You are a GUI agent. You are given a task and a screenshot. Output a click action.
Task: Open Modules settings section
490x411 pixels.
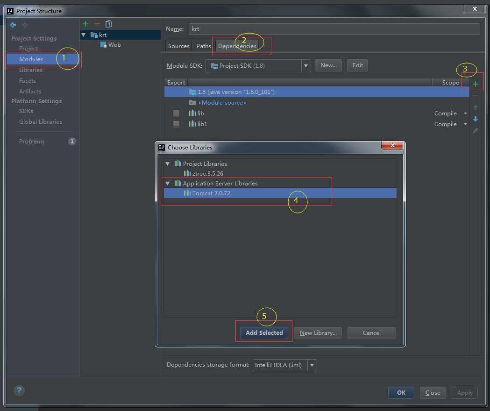tap(43, 59)
